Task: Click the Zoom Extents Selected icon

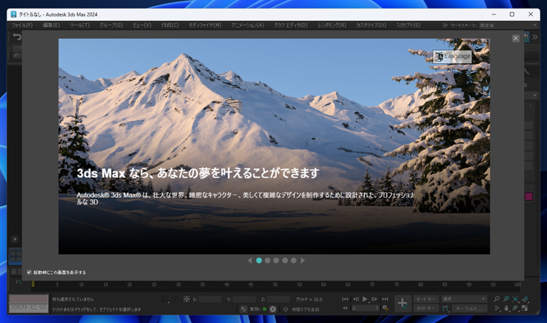Action: (x=515, y=299)
